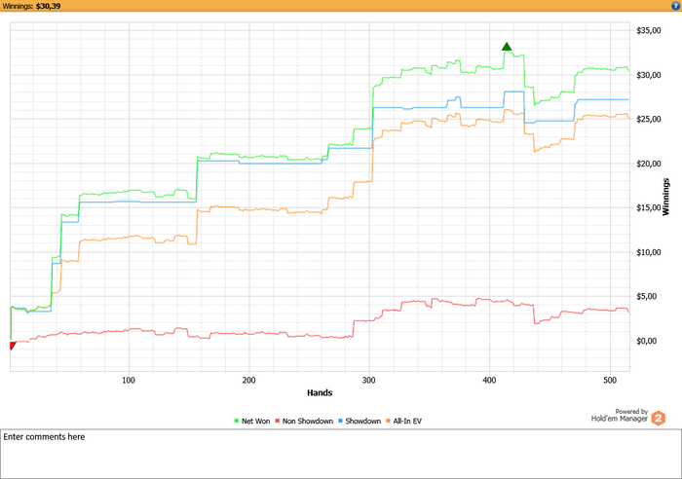
Task: Click the Powered by Hold'em Manager text
Action: click(620, 415)
